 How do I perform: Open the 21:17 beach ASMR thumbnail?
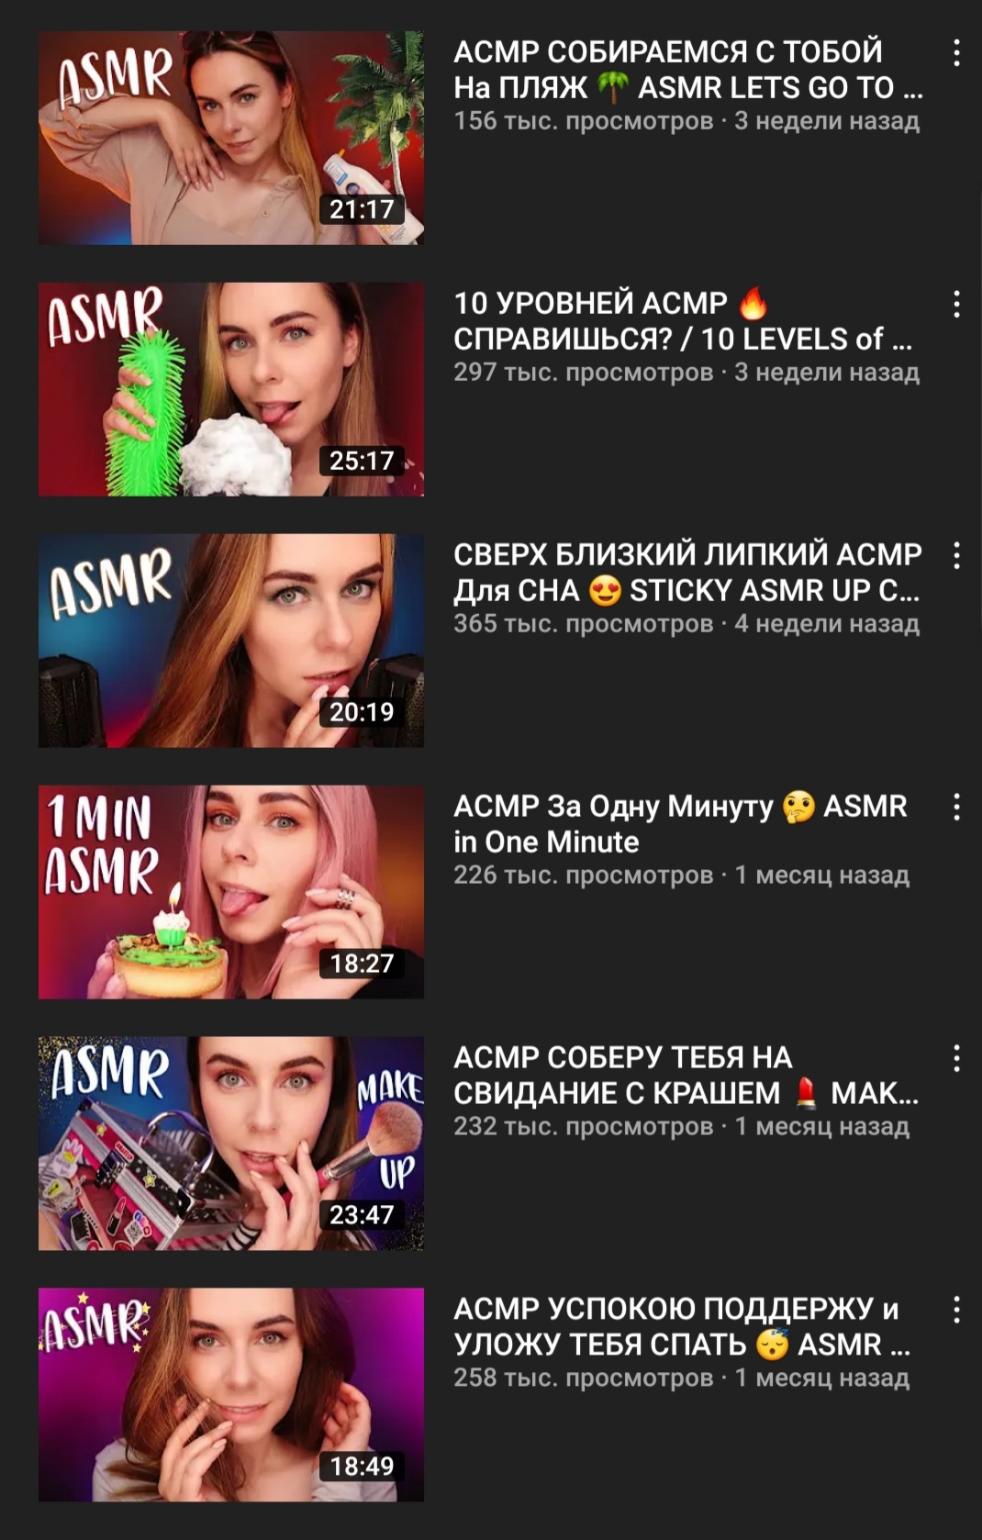click(231, 138)
